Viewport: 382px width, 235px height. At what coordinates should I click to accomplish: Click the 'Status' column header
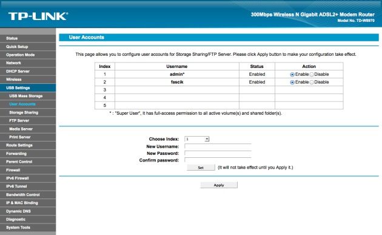(x=256, y=66)
